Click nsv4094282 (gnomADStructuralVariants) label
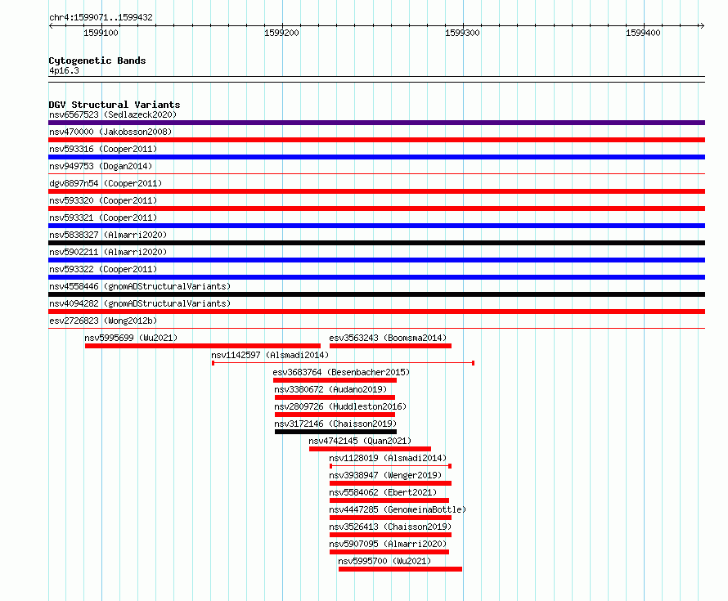 tap(140, 303)
